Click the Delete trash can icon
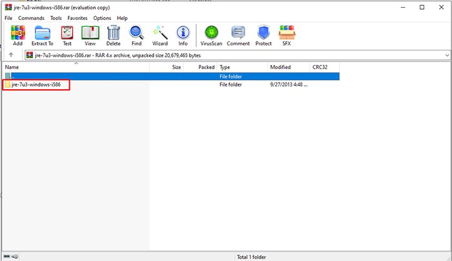452x261 pixels. tap(114, 32)
